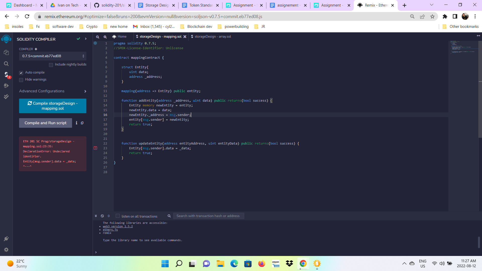Click the DeclarationError message box
The height and width of the screenshot is (271, 482).
pyautogui.click(x=53, y=154)
